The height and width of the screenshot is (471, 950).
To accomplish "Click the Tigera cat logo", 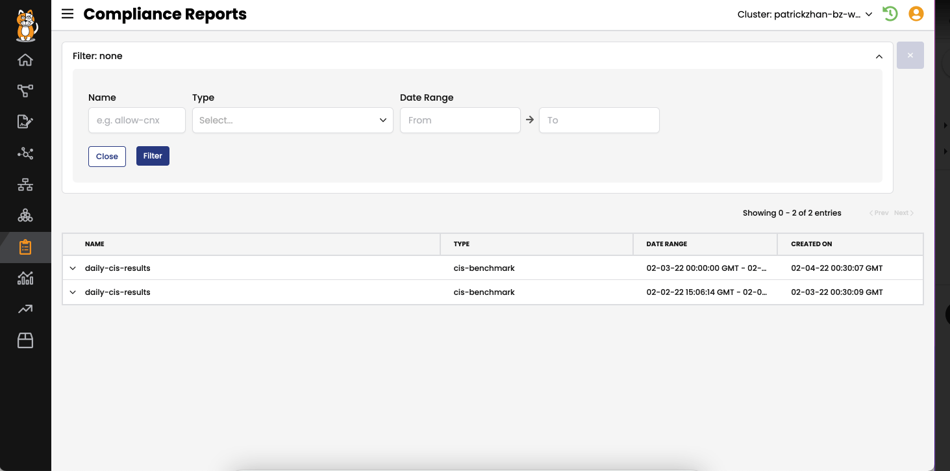I will coord(26,25).
